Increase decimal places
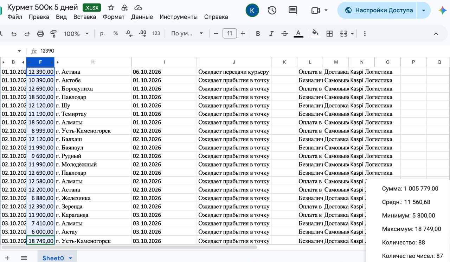This screenshot has width=450, height=262. pos(142,34)
